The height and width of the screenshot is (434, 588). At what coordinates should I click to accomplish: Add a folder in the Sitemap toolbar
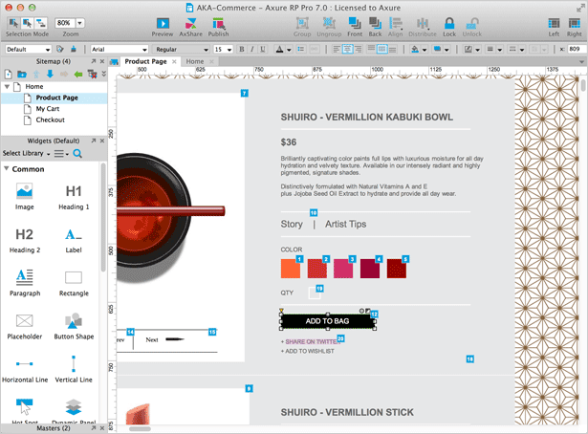pos(22,75)
